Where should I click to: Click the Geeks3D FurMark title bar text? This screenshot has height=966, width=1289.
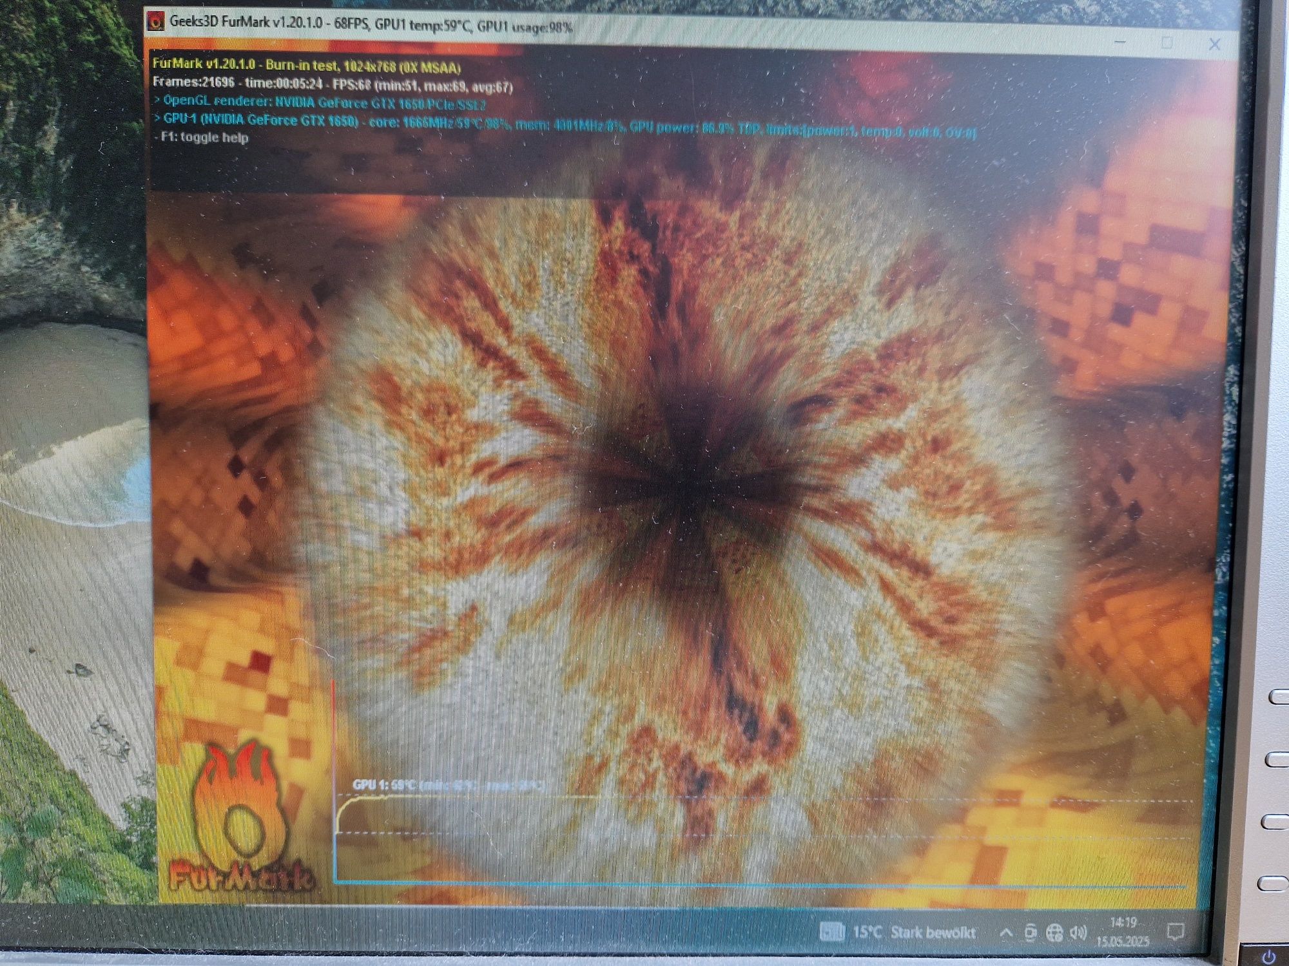click(x=371, y=24)
